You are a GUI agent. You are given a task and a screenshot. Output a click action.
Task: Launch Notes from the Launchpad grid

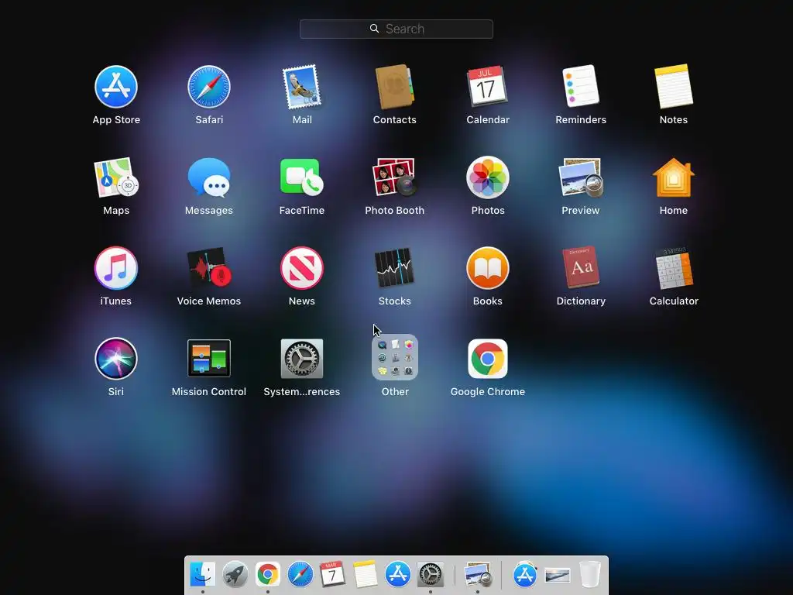click(x=674, y=86)
